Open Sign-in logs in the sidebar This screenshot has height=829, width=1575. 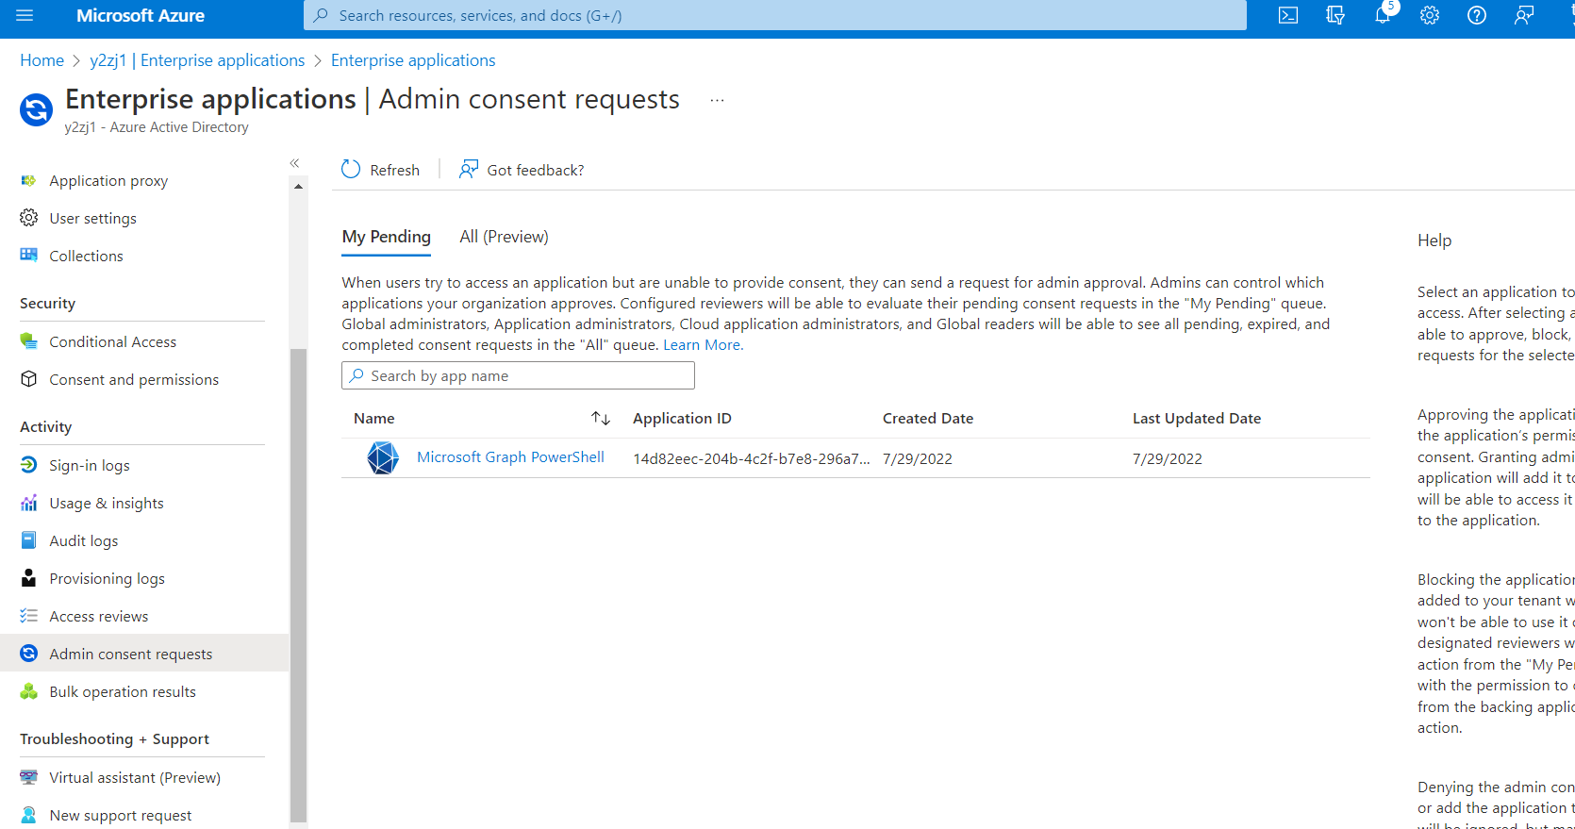pos(90,465)
